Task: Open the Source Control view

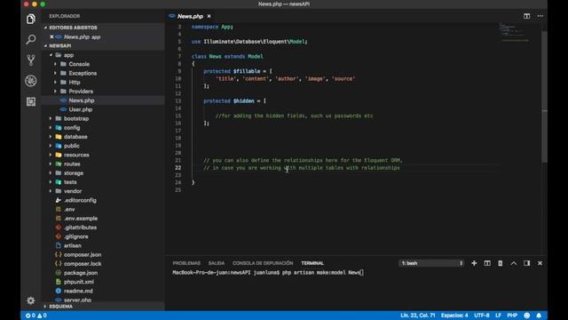Action: point(31,60)
